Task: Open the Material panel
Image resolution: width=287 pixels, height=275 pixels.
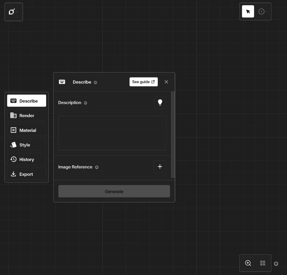Action: click(x=27, y=130)
